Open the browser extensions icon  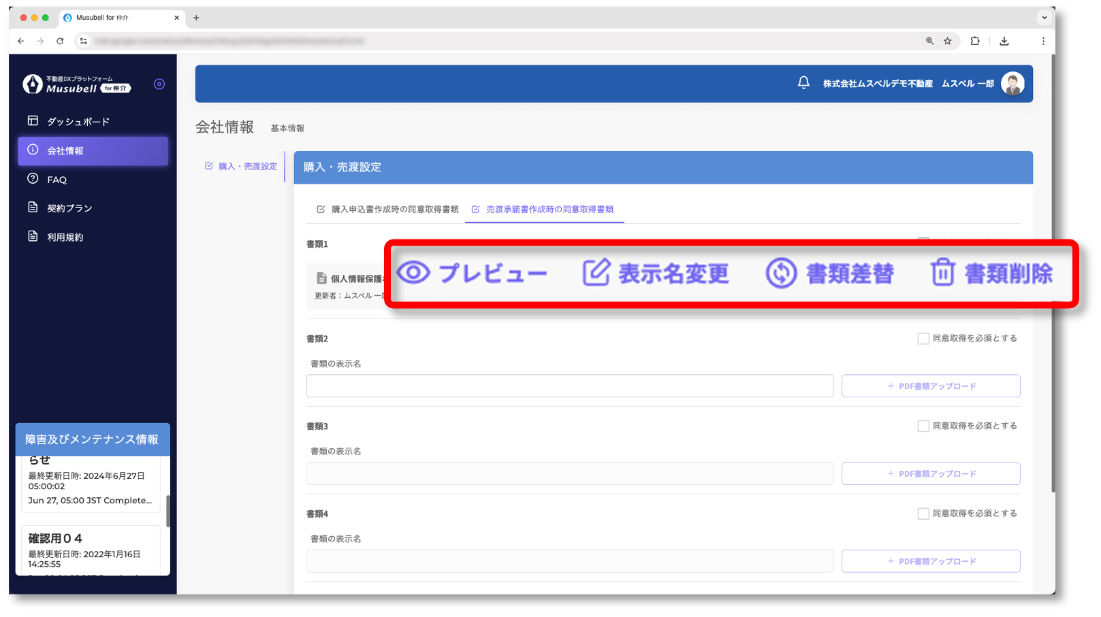coord(974,41)
